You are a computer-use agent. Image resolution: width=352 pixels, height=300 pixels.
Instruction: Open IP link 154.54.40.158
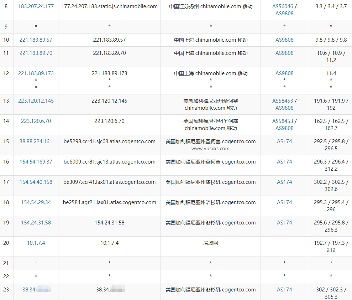[36, 182]
